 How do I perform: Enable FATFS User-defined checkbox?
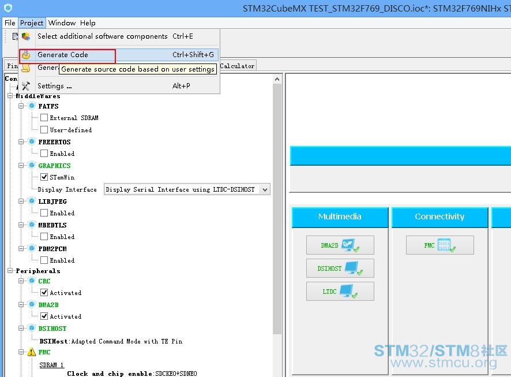[44, 129]
